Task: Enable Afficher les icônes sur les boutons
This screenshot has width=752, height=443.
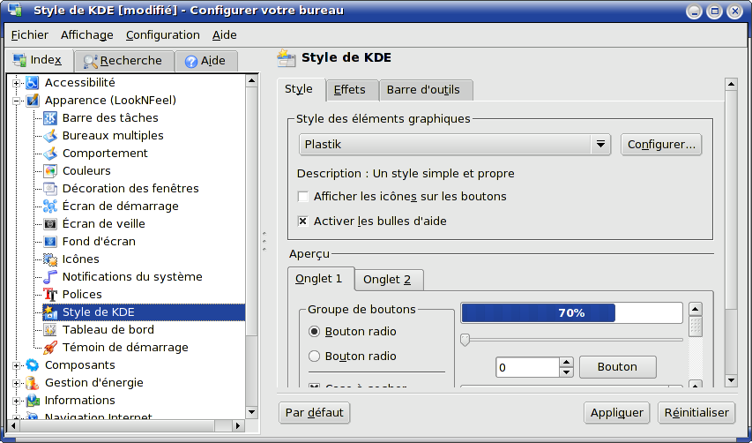Action: coord(302,196)
